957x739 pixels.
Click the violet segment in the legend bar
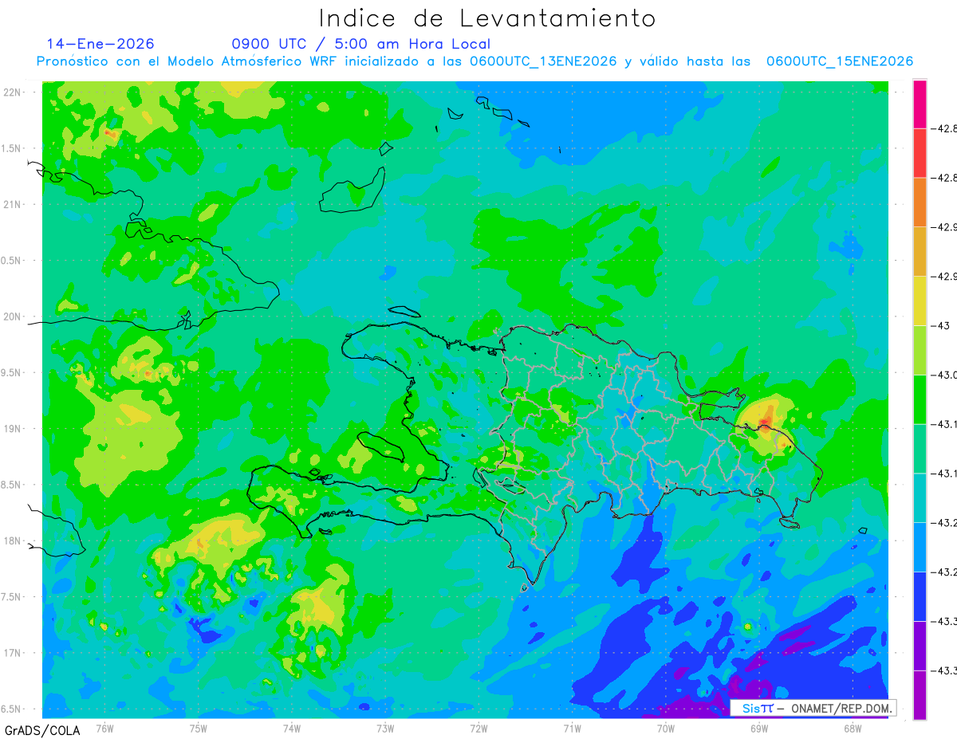click(x=920, y=646)
